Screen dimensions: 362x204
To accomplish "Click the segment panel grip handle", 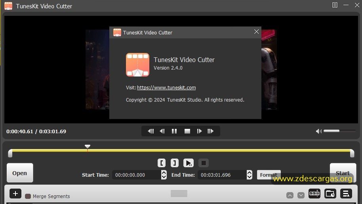I will pyautogui.click(x=179, y=194).
